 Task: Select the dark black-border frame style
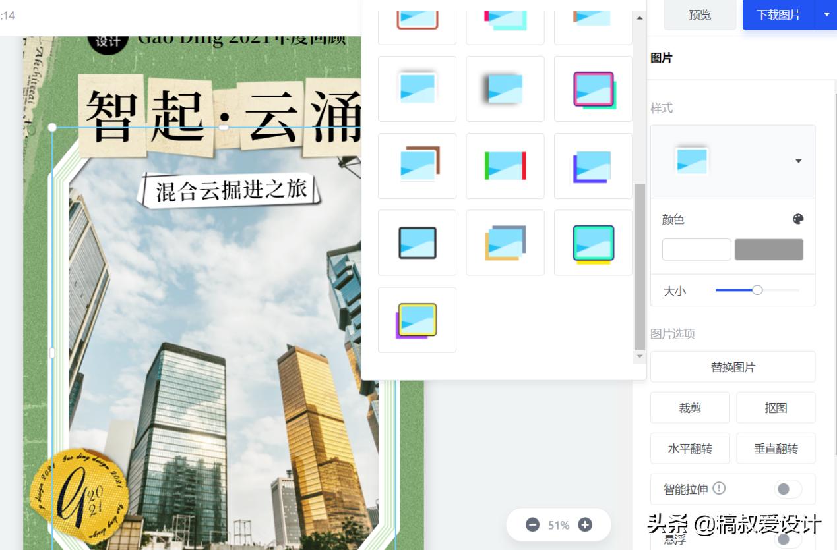pos(417,242)
